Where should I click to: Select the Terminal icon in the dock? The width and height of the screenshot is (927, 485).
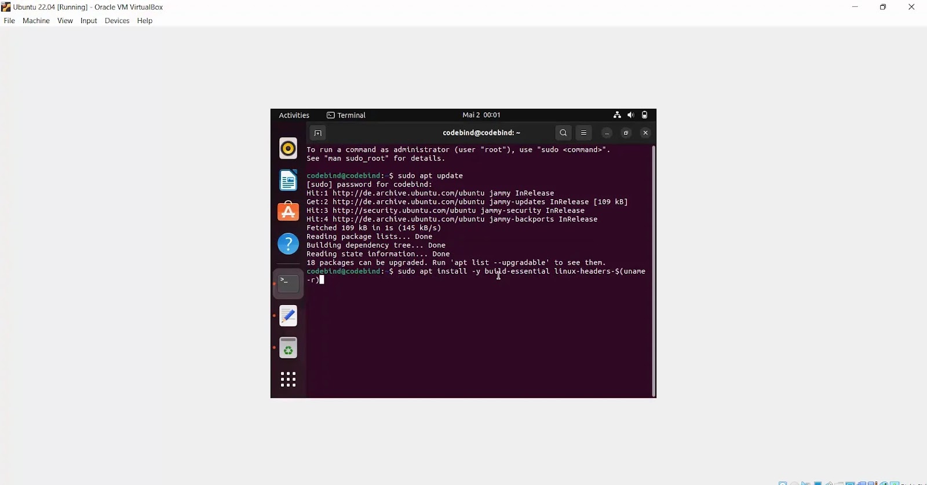(x=288, y=284)
